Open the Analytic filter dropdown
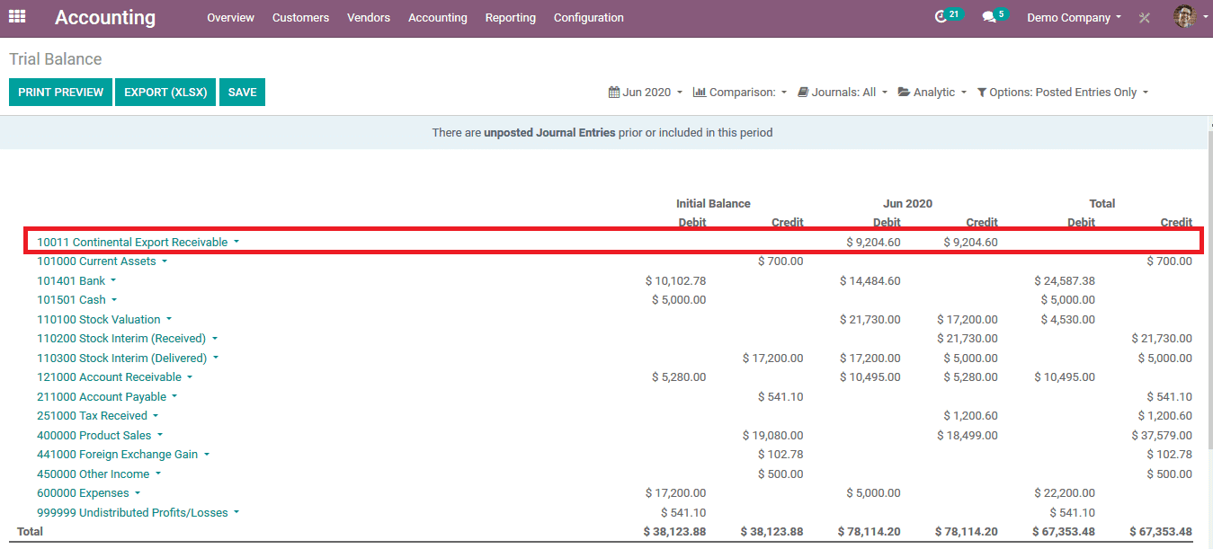 932,93
